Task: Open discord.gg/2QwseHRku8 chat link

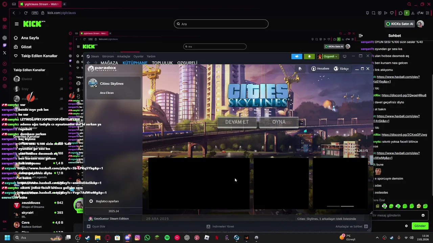Action: pos(404,95)
